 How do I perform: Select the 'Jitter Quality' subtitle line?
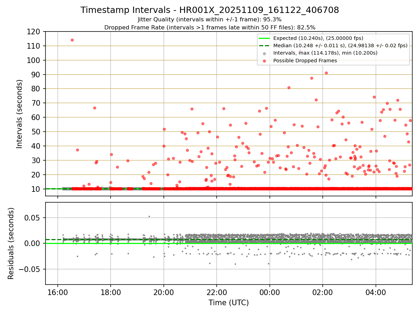(x=210, y=20)
